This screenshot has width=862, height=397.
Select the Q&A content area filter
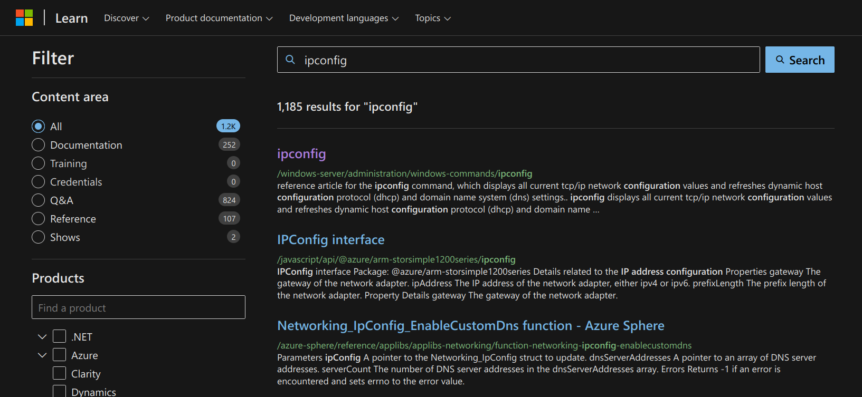[x=39, y=200]
